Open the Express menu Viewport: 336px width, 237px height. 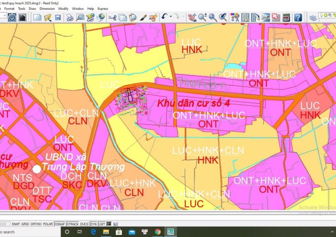pos(103,8)
